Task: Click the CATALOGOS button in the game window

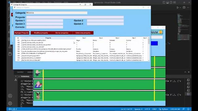Action: point(157,32)
